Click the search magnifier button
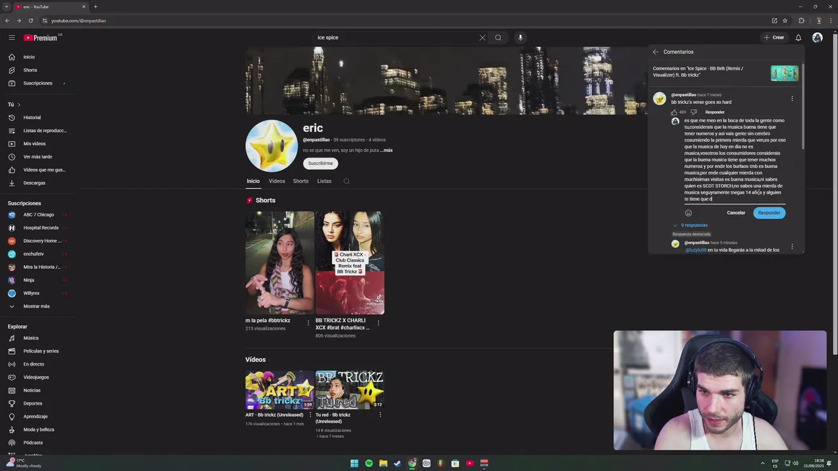Screen dimensions: 838x471 498,38
